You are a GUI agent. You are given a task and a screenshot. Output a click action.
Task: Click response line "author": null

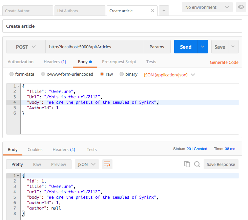[44, 208]
